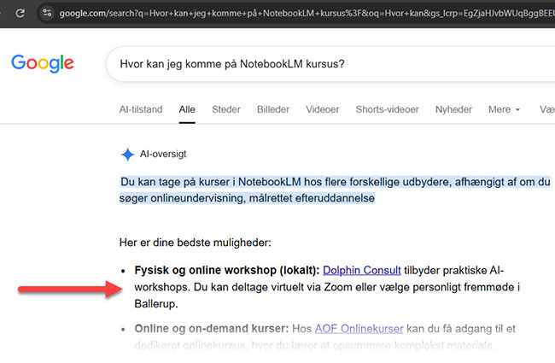Click the Google logo
The width and height of the screenshot is (555, 363).
pyautogui.click(x=43, y=64)
